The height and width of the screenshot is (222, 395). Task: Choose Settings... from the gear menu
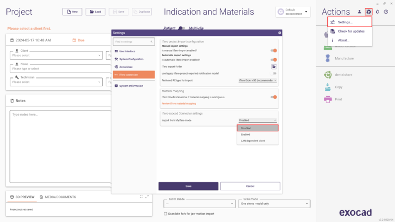[350, 22]
